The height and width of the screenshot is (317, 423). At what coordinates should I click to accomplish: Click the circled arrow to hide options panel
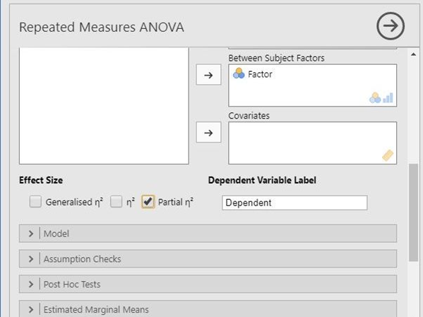pyautogui.click(x=391, y=26)
